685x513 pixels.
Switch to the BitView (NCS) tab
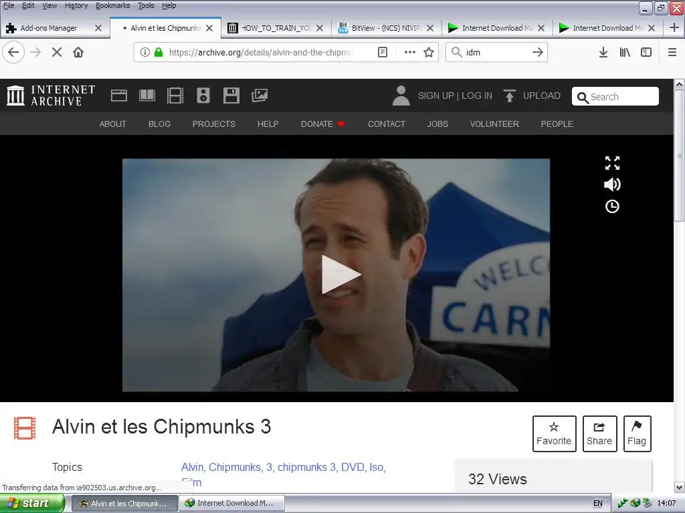tap(386, 28)
